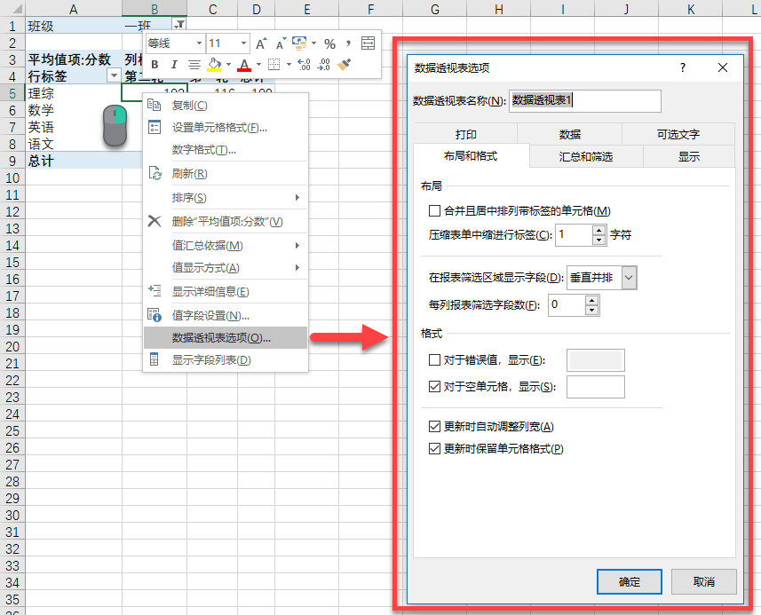This screenshot has height=615, width=761.
Task: Click the Increase Font Size icon
Action: point(260,43)
